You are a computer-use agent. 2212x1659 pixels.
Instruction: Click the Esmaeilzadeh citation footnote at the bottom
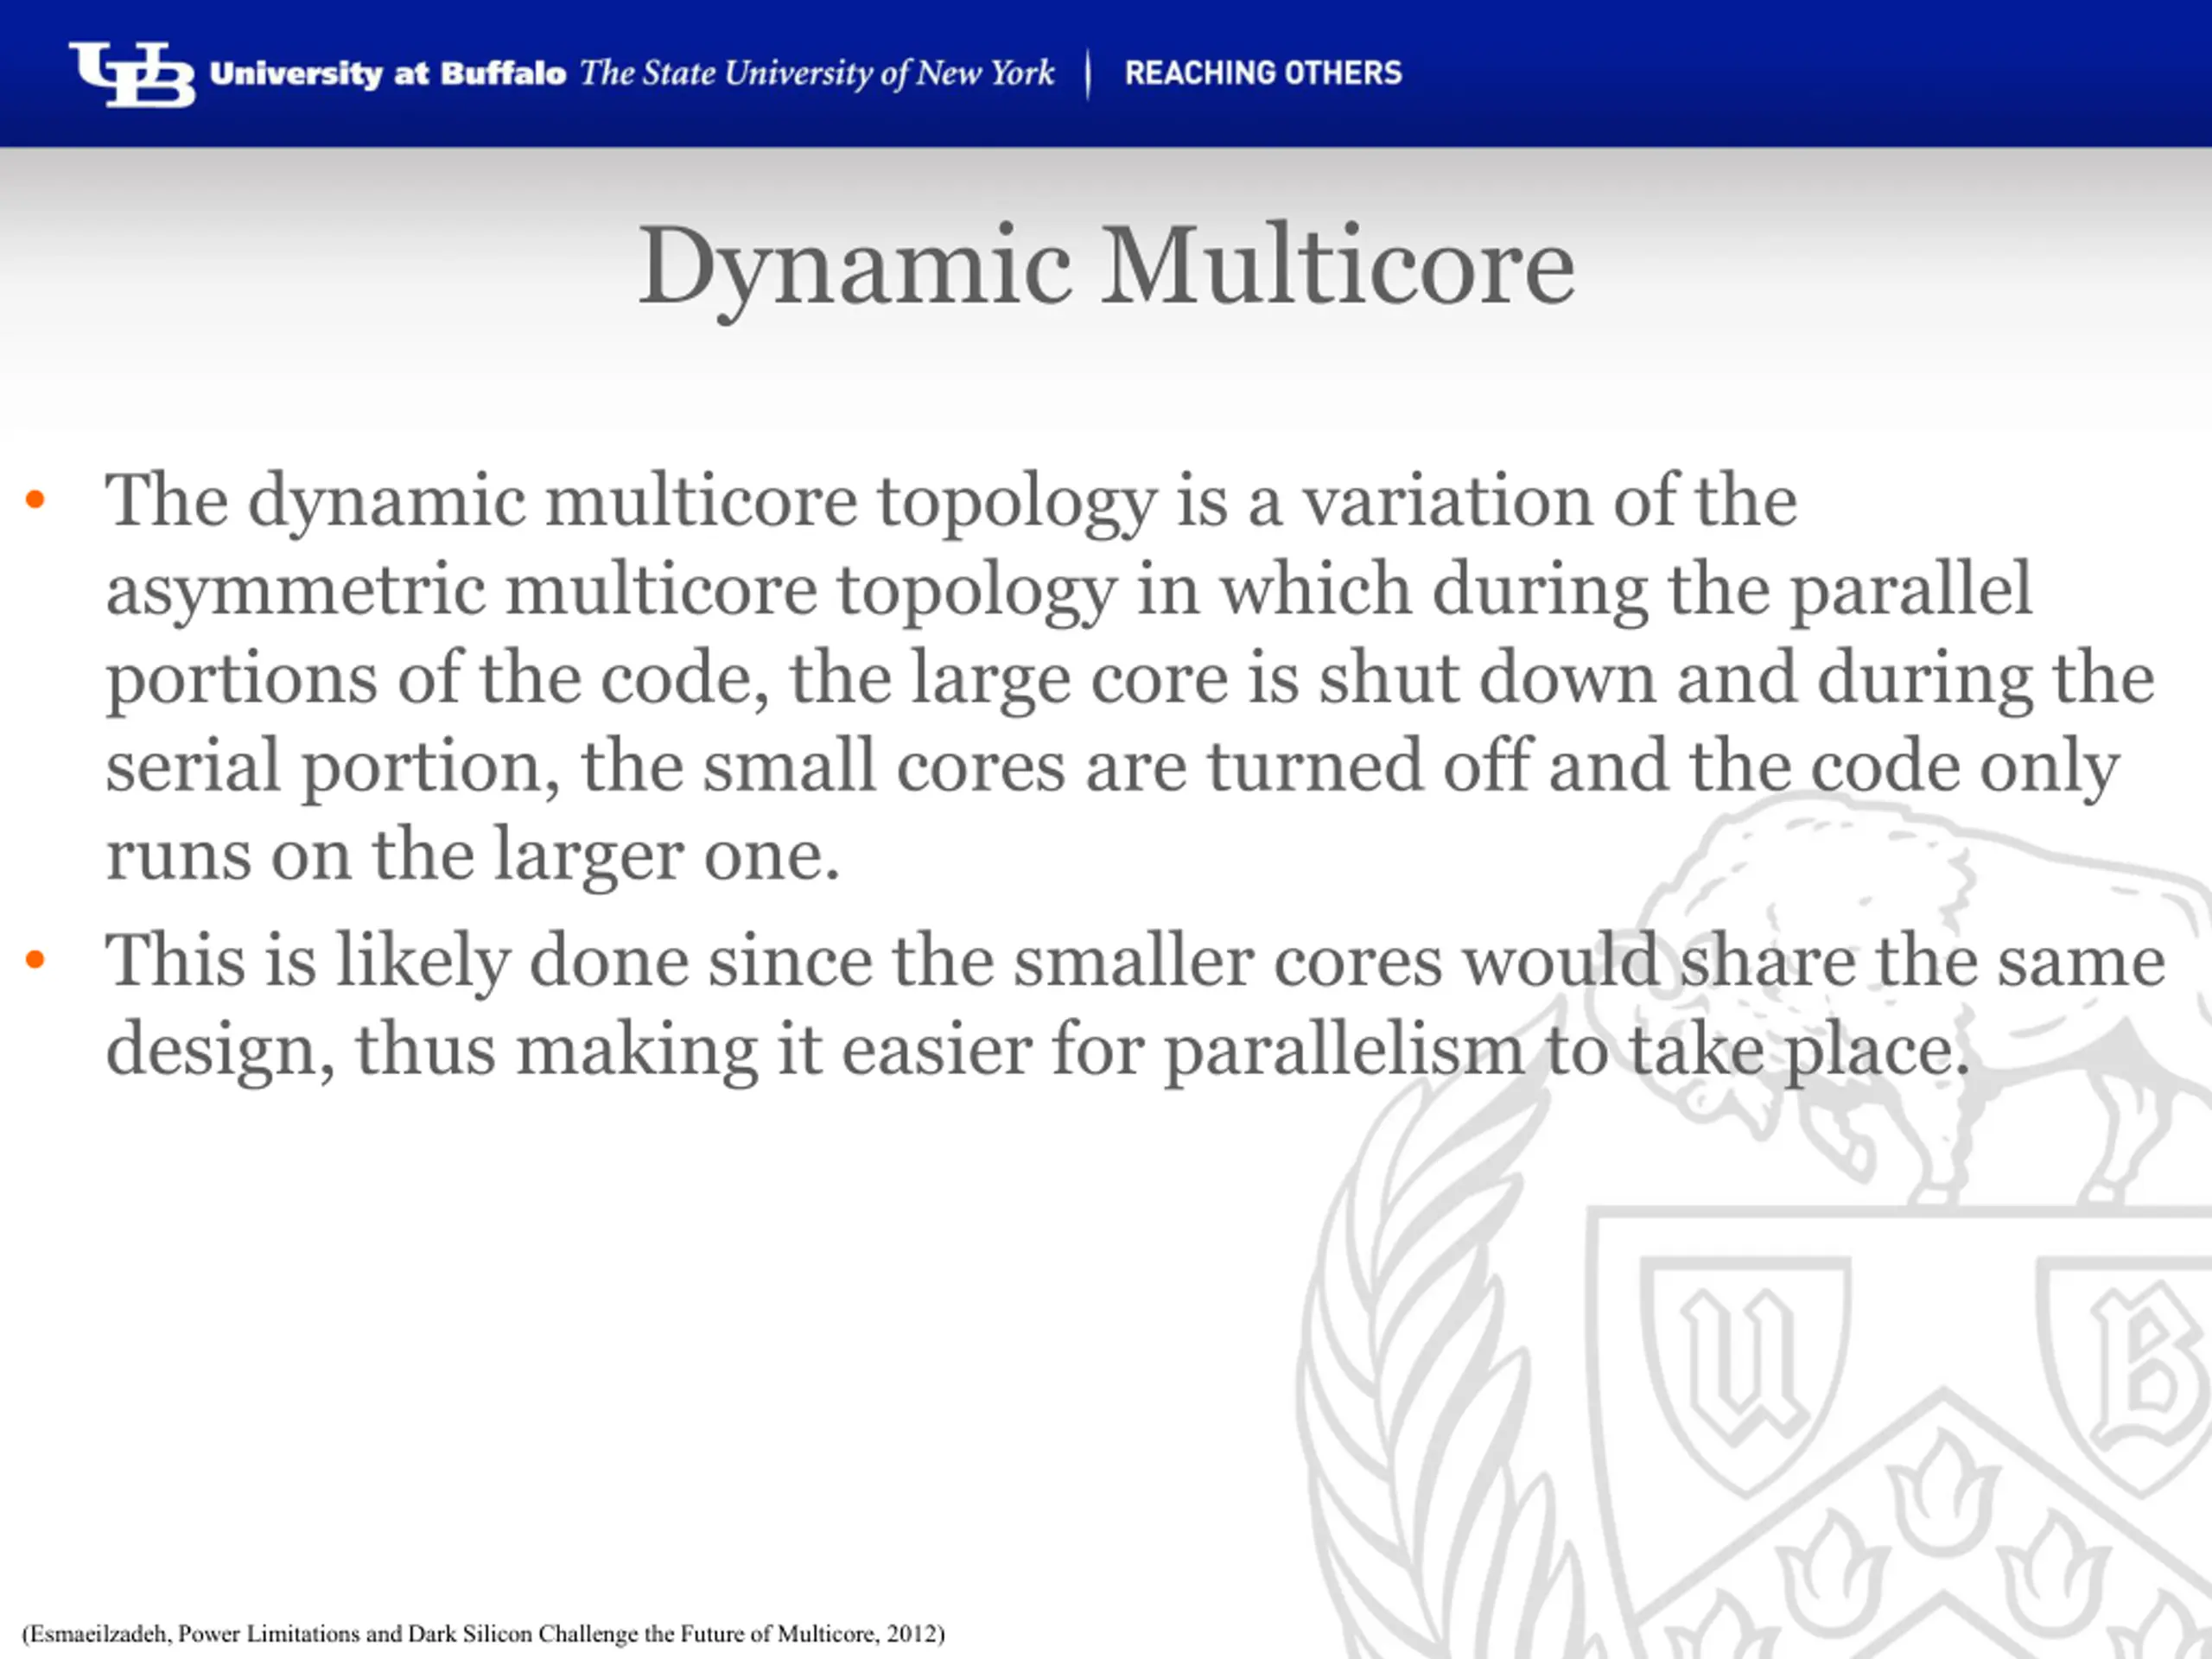(483, 1633)
